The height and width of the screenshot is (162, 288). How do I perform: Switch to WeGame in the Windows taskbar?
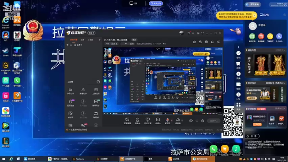78,159
